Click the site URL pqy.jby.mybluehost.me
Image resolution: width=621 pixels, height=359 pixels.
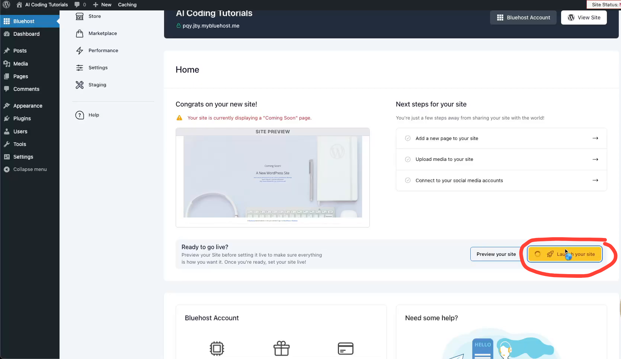211,26
